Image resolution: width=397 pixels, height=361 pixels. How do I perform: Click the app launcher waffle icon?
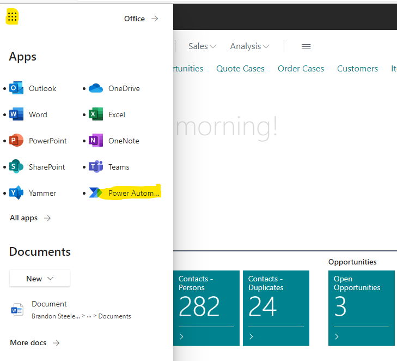12,17
